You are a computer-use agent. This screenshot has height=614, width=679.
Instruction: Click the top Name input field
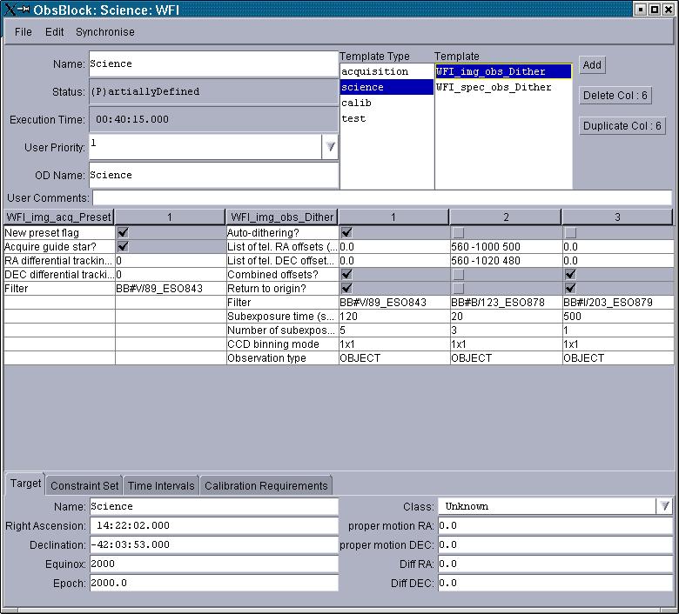pyautogui.click(x=213, y=64)
